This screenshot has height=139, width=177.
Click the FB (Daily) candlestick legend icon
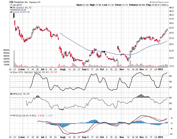(x=11, y=7)
